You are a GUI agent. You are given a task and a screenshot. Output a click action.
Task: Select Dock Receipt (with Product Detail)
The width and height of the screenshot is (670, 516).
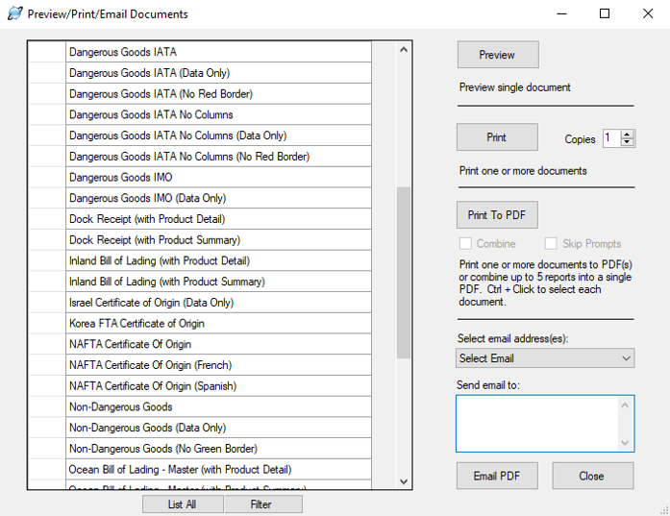click(219, 219)
